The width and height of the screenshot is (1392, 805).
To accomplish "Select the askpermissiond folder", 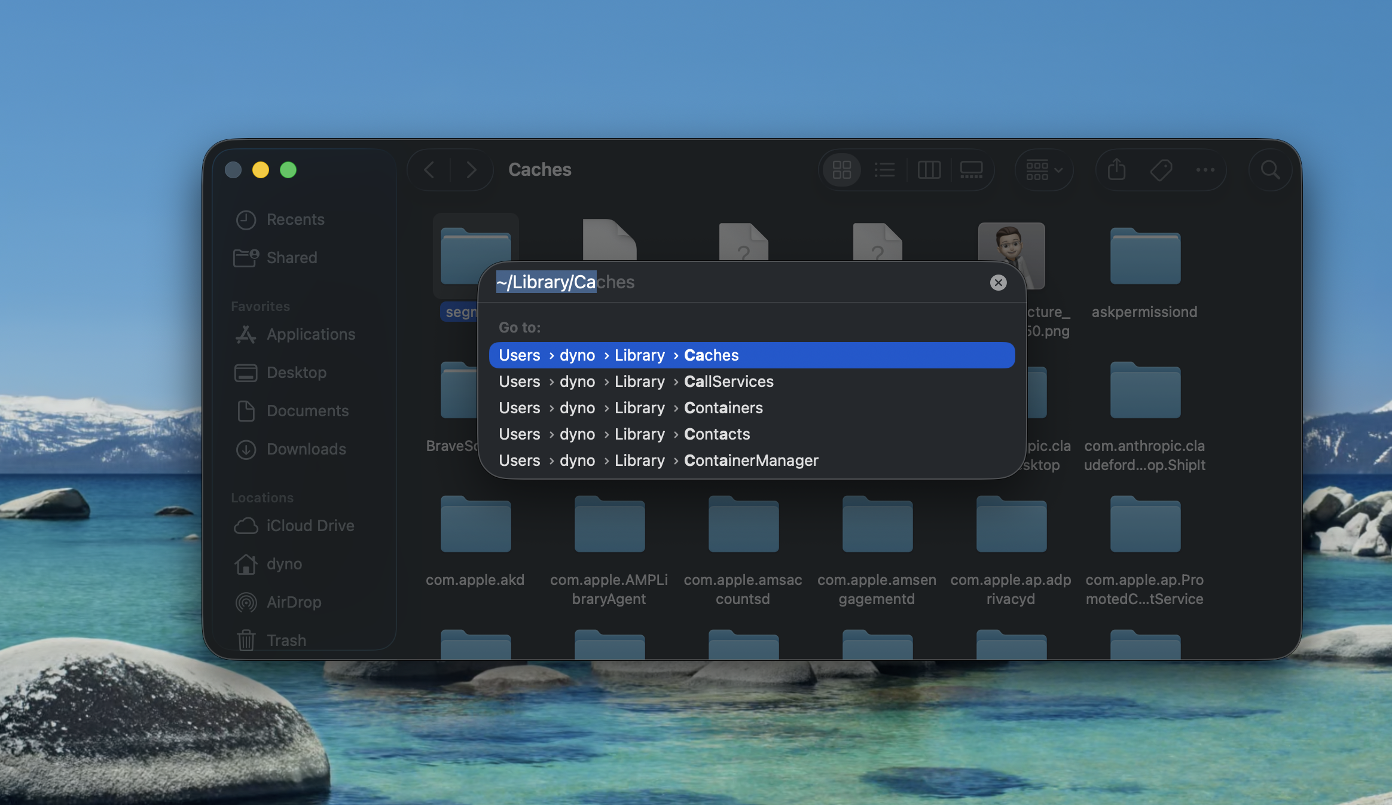I will pyautogui.click(x=1144, y=257).
